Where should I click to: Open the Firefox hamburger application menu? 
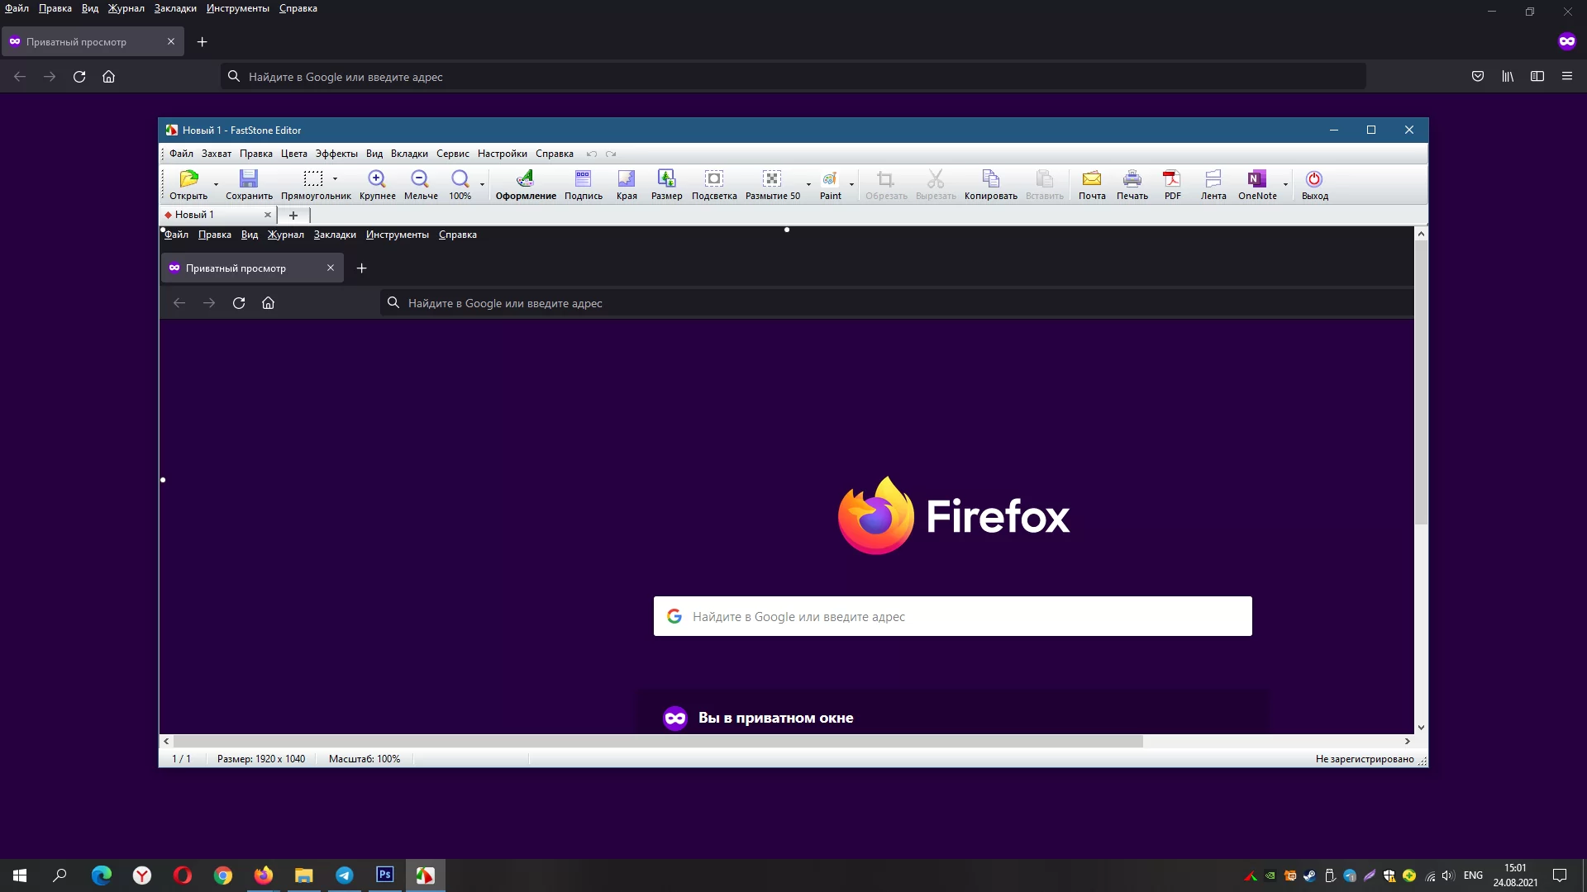[1566, 76]
